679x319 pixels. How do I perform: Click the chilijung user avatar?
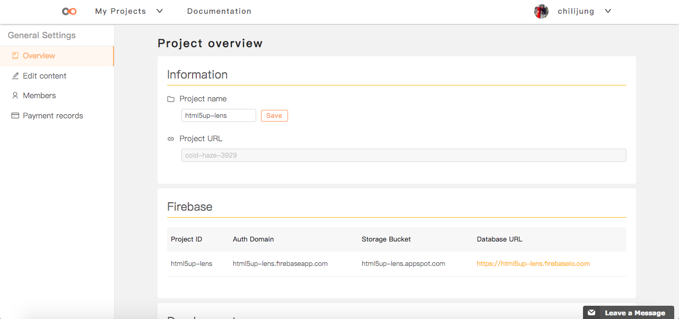point(541,11)
